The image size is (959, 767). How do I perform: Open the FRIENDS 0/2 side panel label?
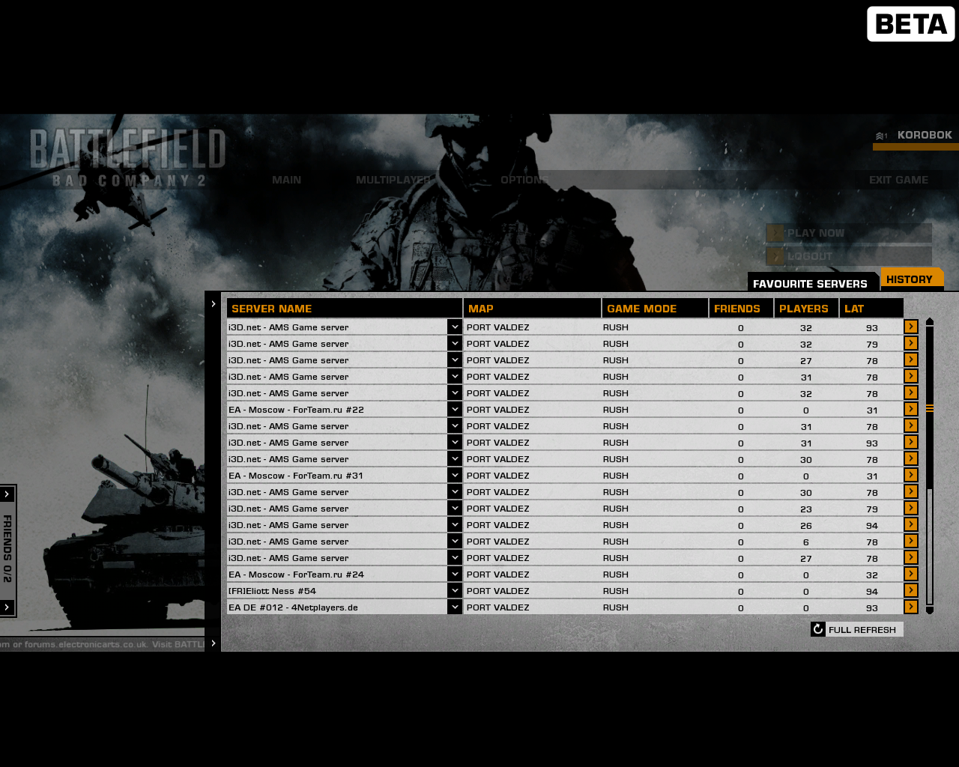pos(7,548)
